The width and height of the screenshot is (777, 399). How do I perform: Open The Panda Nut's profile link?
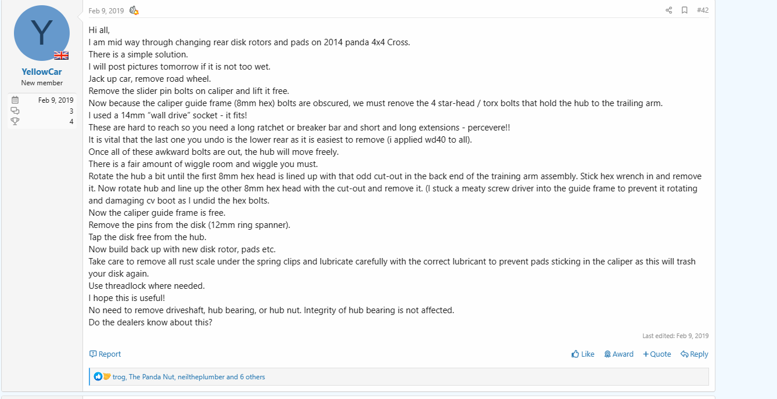pyautogui.click(x=152, y=377)
